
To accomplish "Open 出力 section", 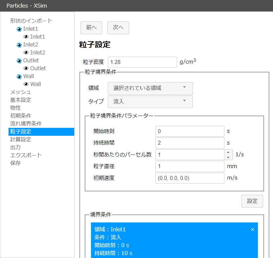I will tap(15, 147).
